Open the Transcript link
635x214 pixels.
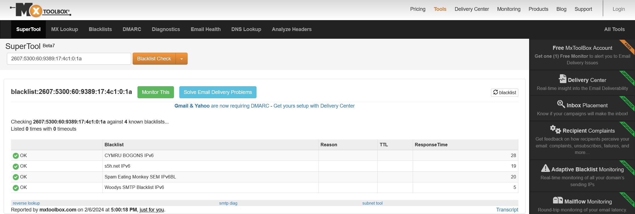507,210
